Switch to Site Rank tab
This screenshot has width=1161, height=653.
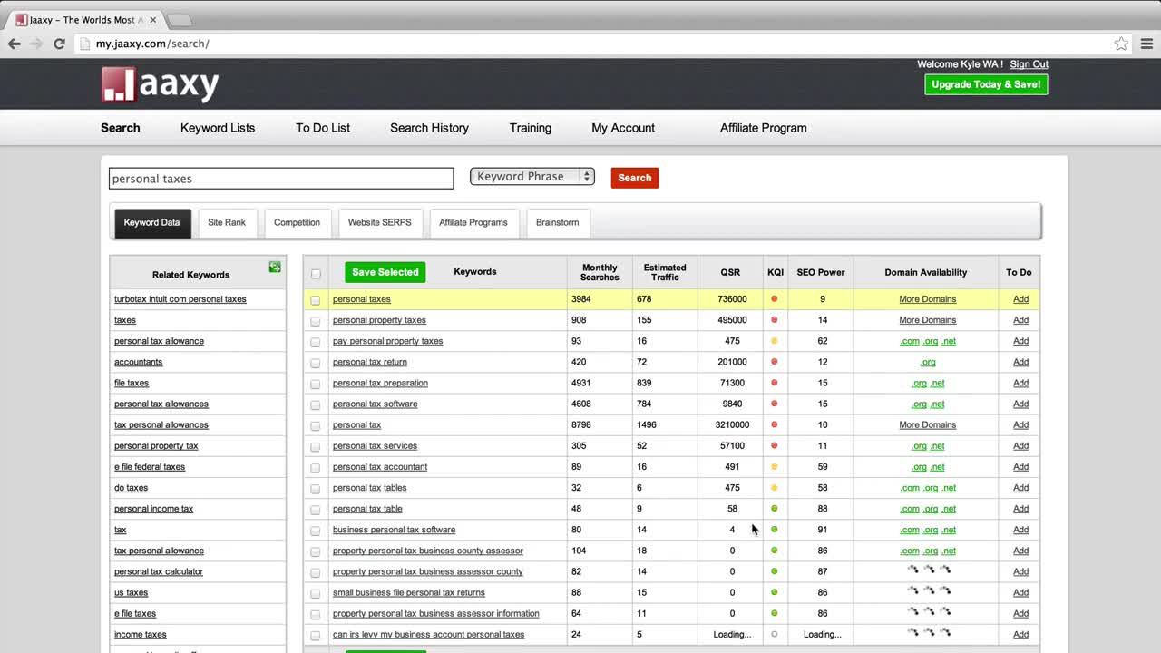pyautogui.click(x=227, y=223)
